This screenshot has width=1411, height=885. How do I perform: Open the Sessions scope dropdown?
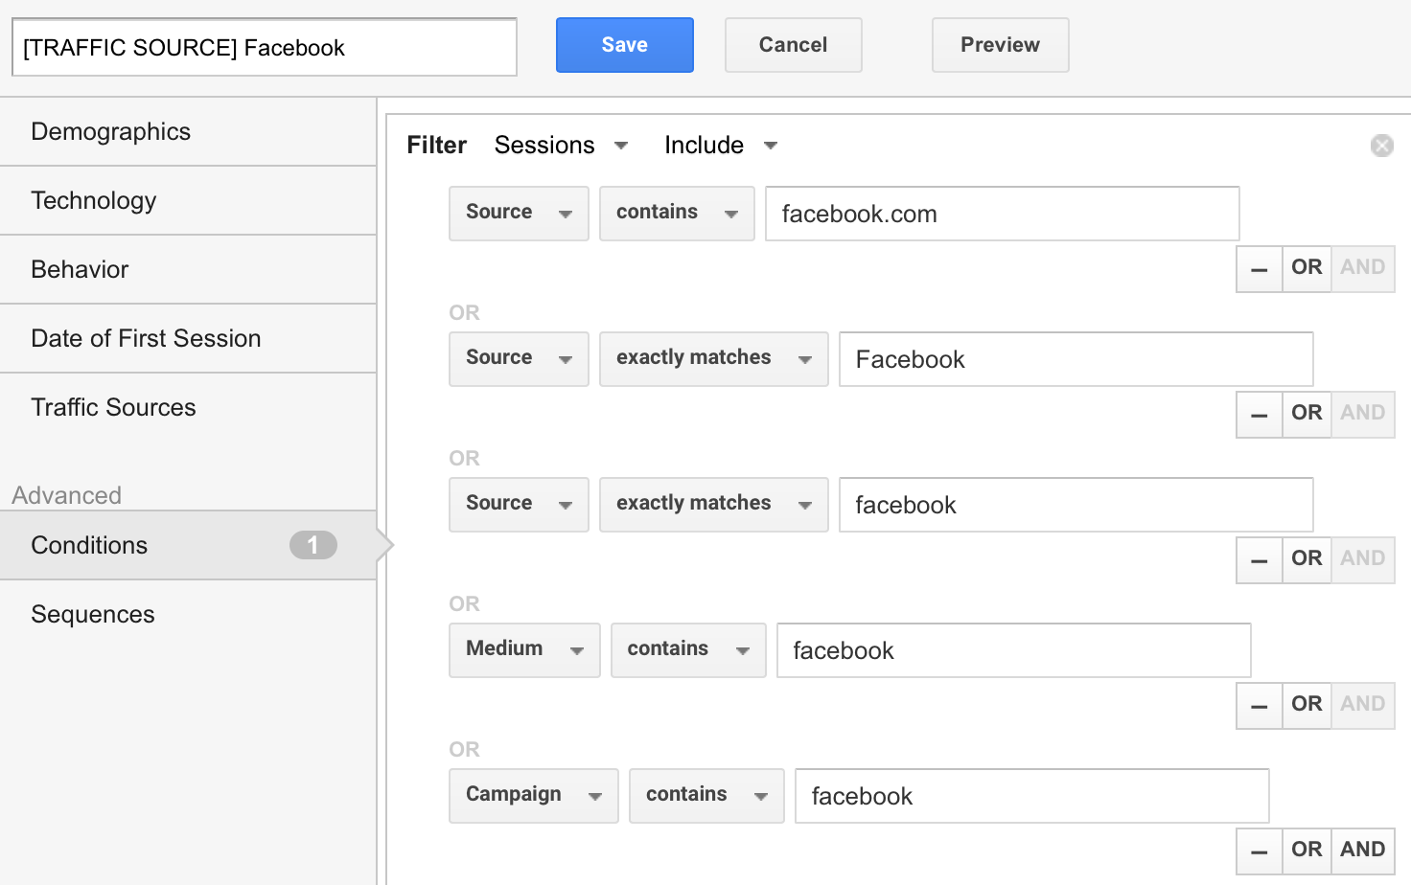(562, 146)
